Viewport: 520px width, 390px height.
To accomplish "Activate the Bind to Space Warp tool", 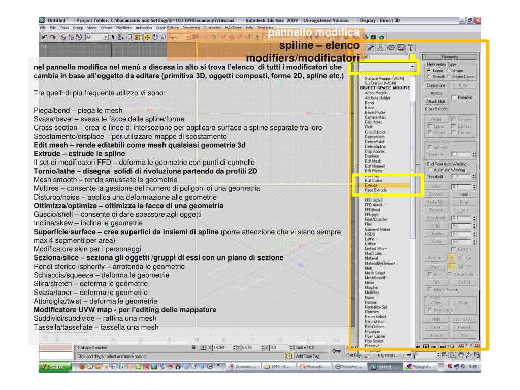I will click(x=79, y=37).
